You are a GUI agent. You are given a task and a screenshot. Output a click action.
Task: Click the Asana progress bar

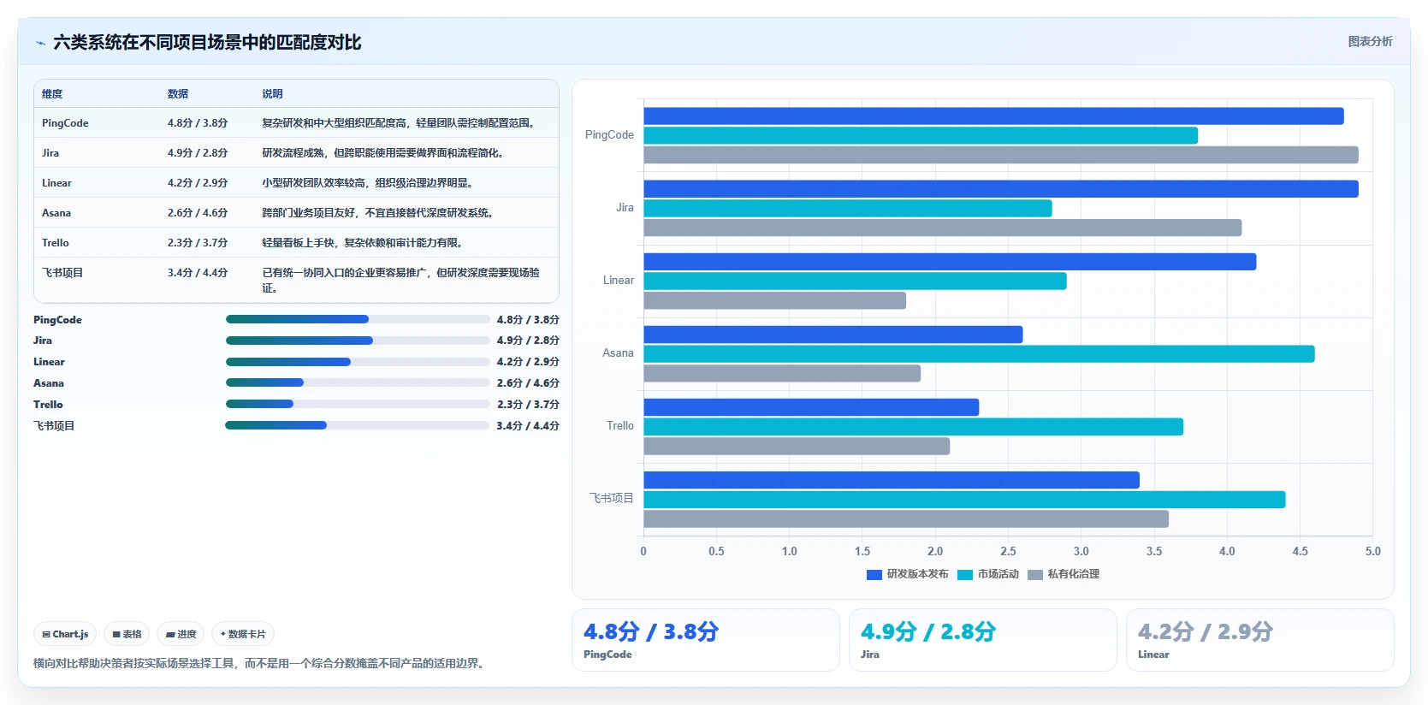pos(358,382)
